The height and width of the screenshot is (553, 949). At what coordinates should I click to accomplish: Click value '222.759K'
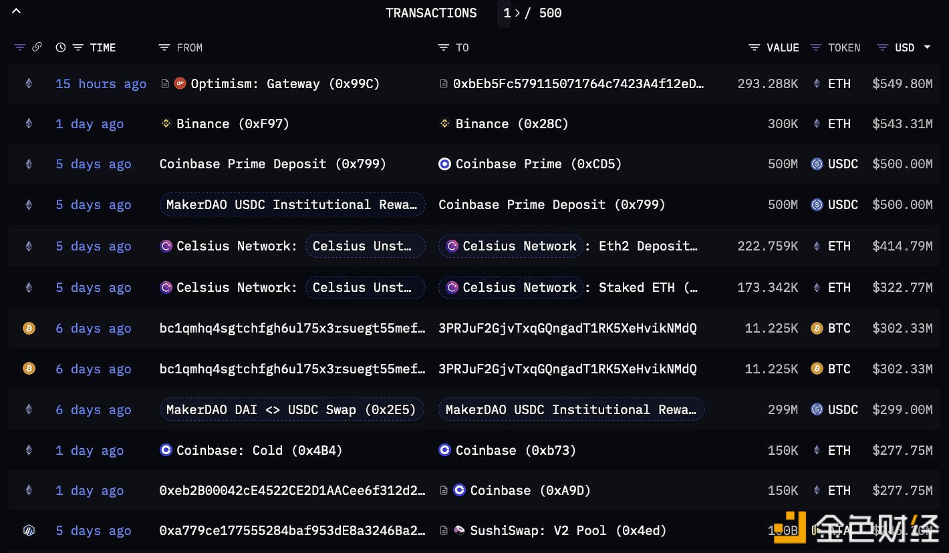tap(768, 246)
